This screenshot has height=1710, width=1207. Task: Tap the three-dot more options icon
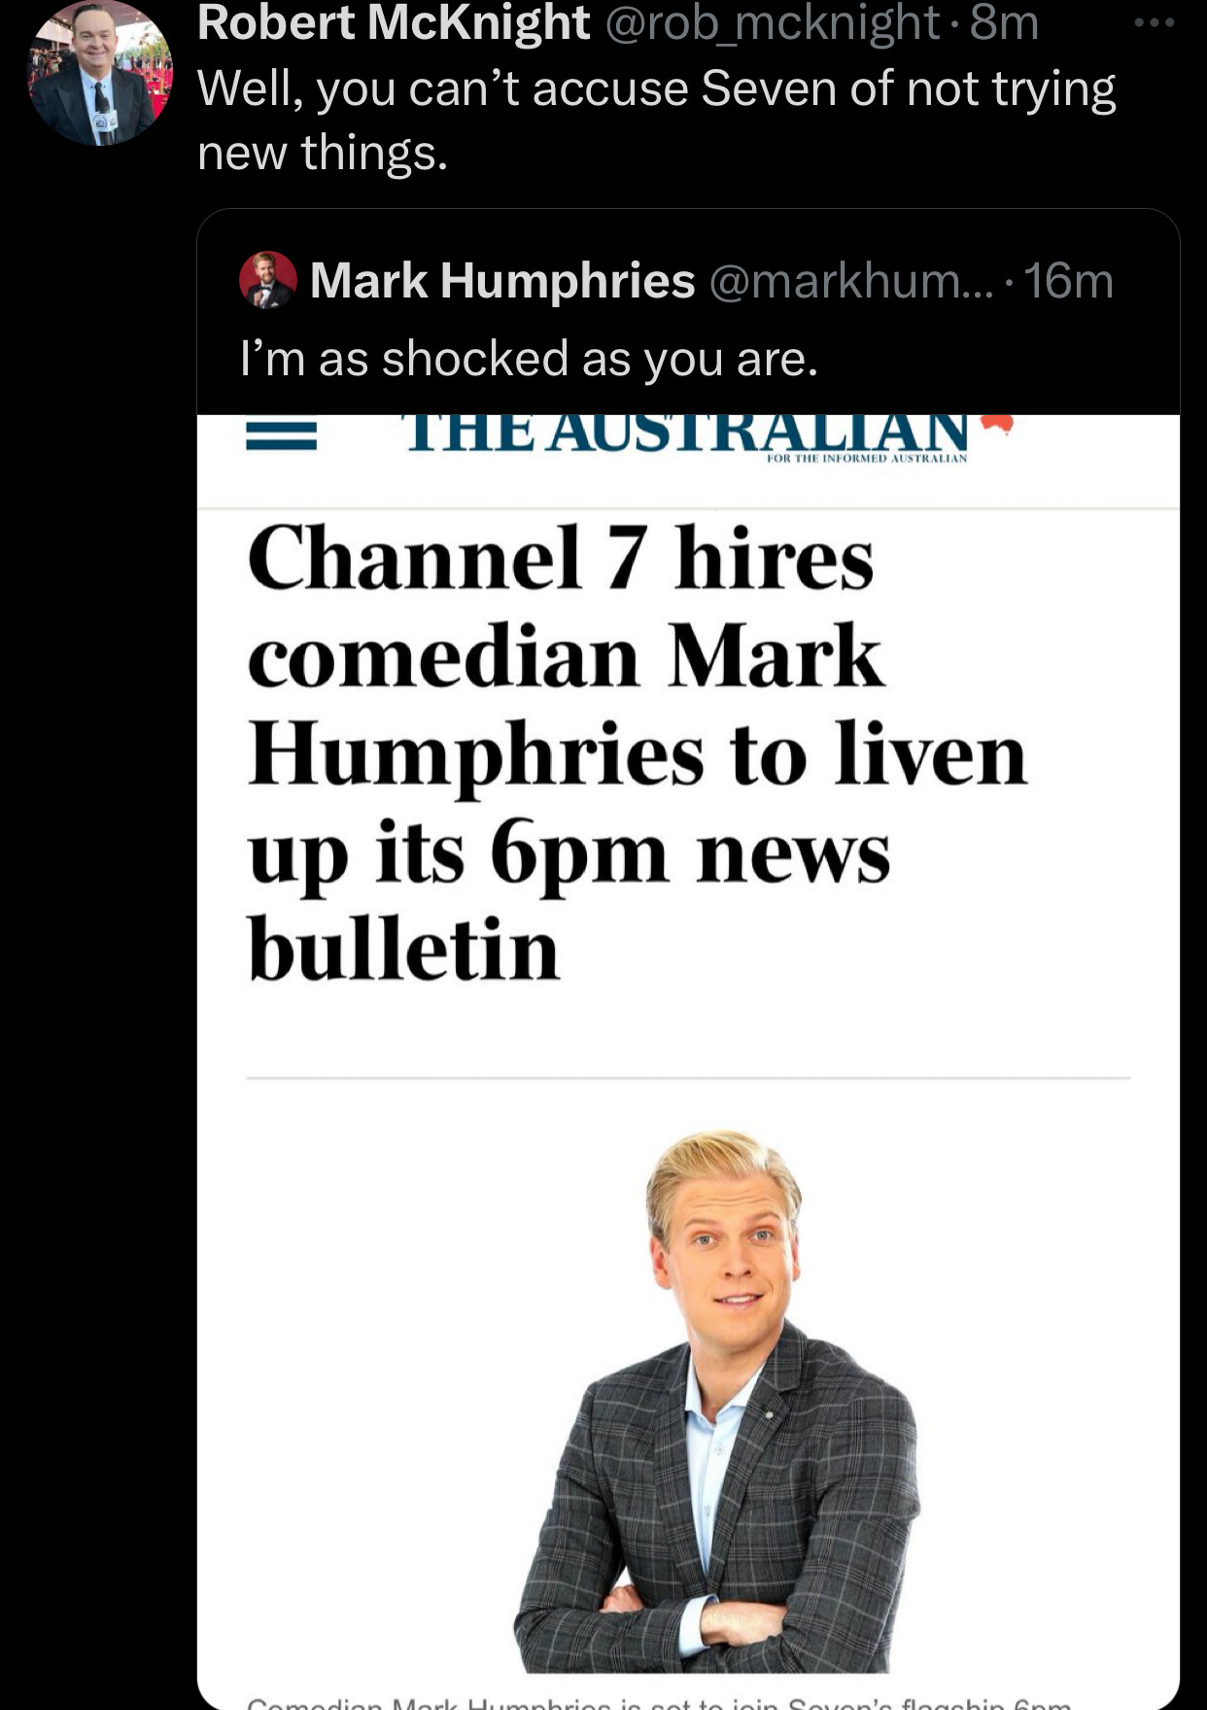tap(1155, 21)
